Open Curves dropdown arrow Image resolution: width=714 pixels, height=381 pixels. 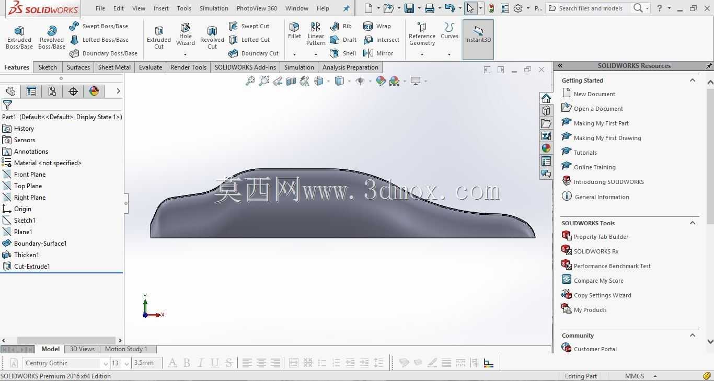click(449, 54)
